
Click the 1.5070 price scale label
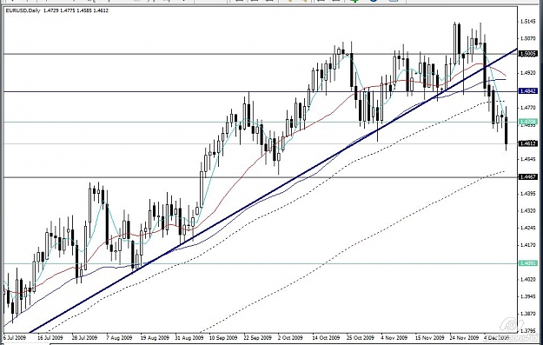[x=528, y=38]
